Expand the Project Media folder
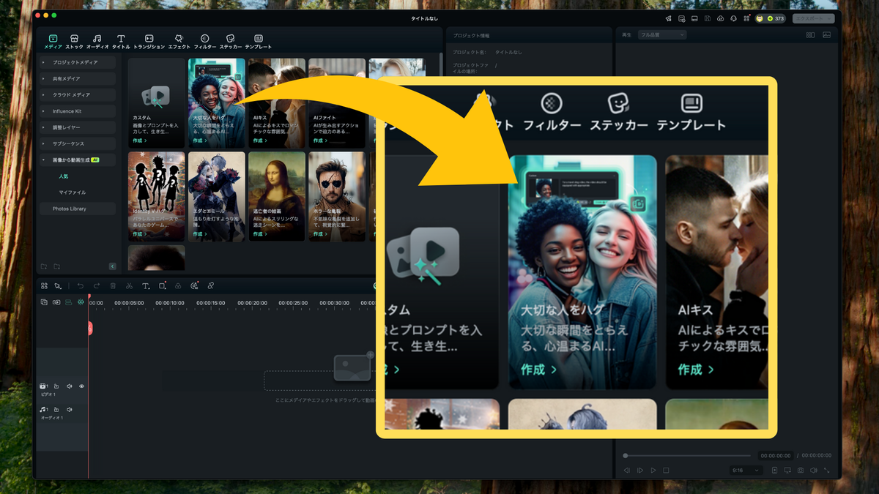This screenshot has width=879, height=494. [77, 62]
